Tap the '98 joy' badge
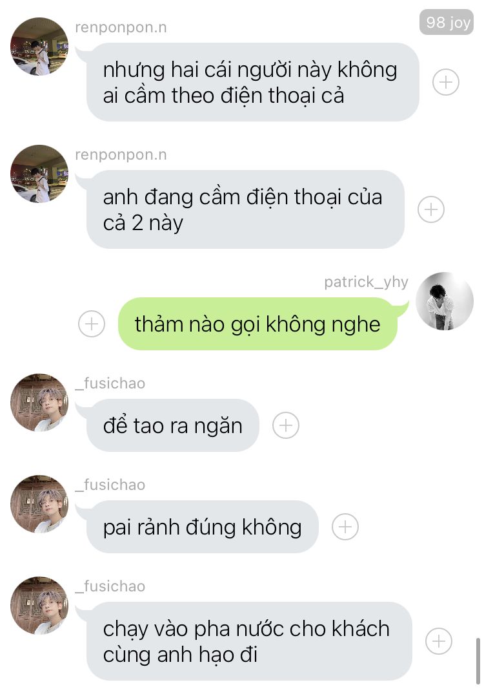This screenshot has width=484, height=700. 446,22
